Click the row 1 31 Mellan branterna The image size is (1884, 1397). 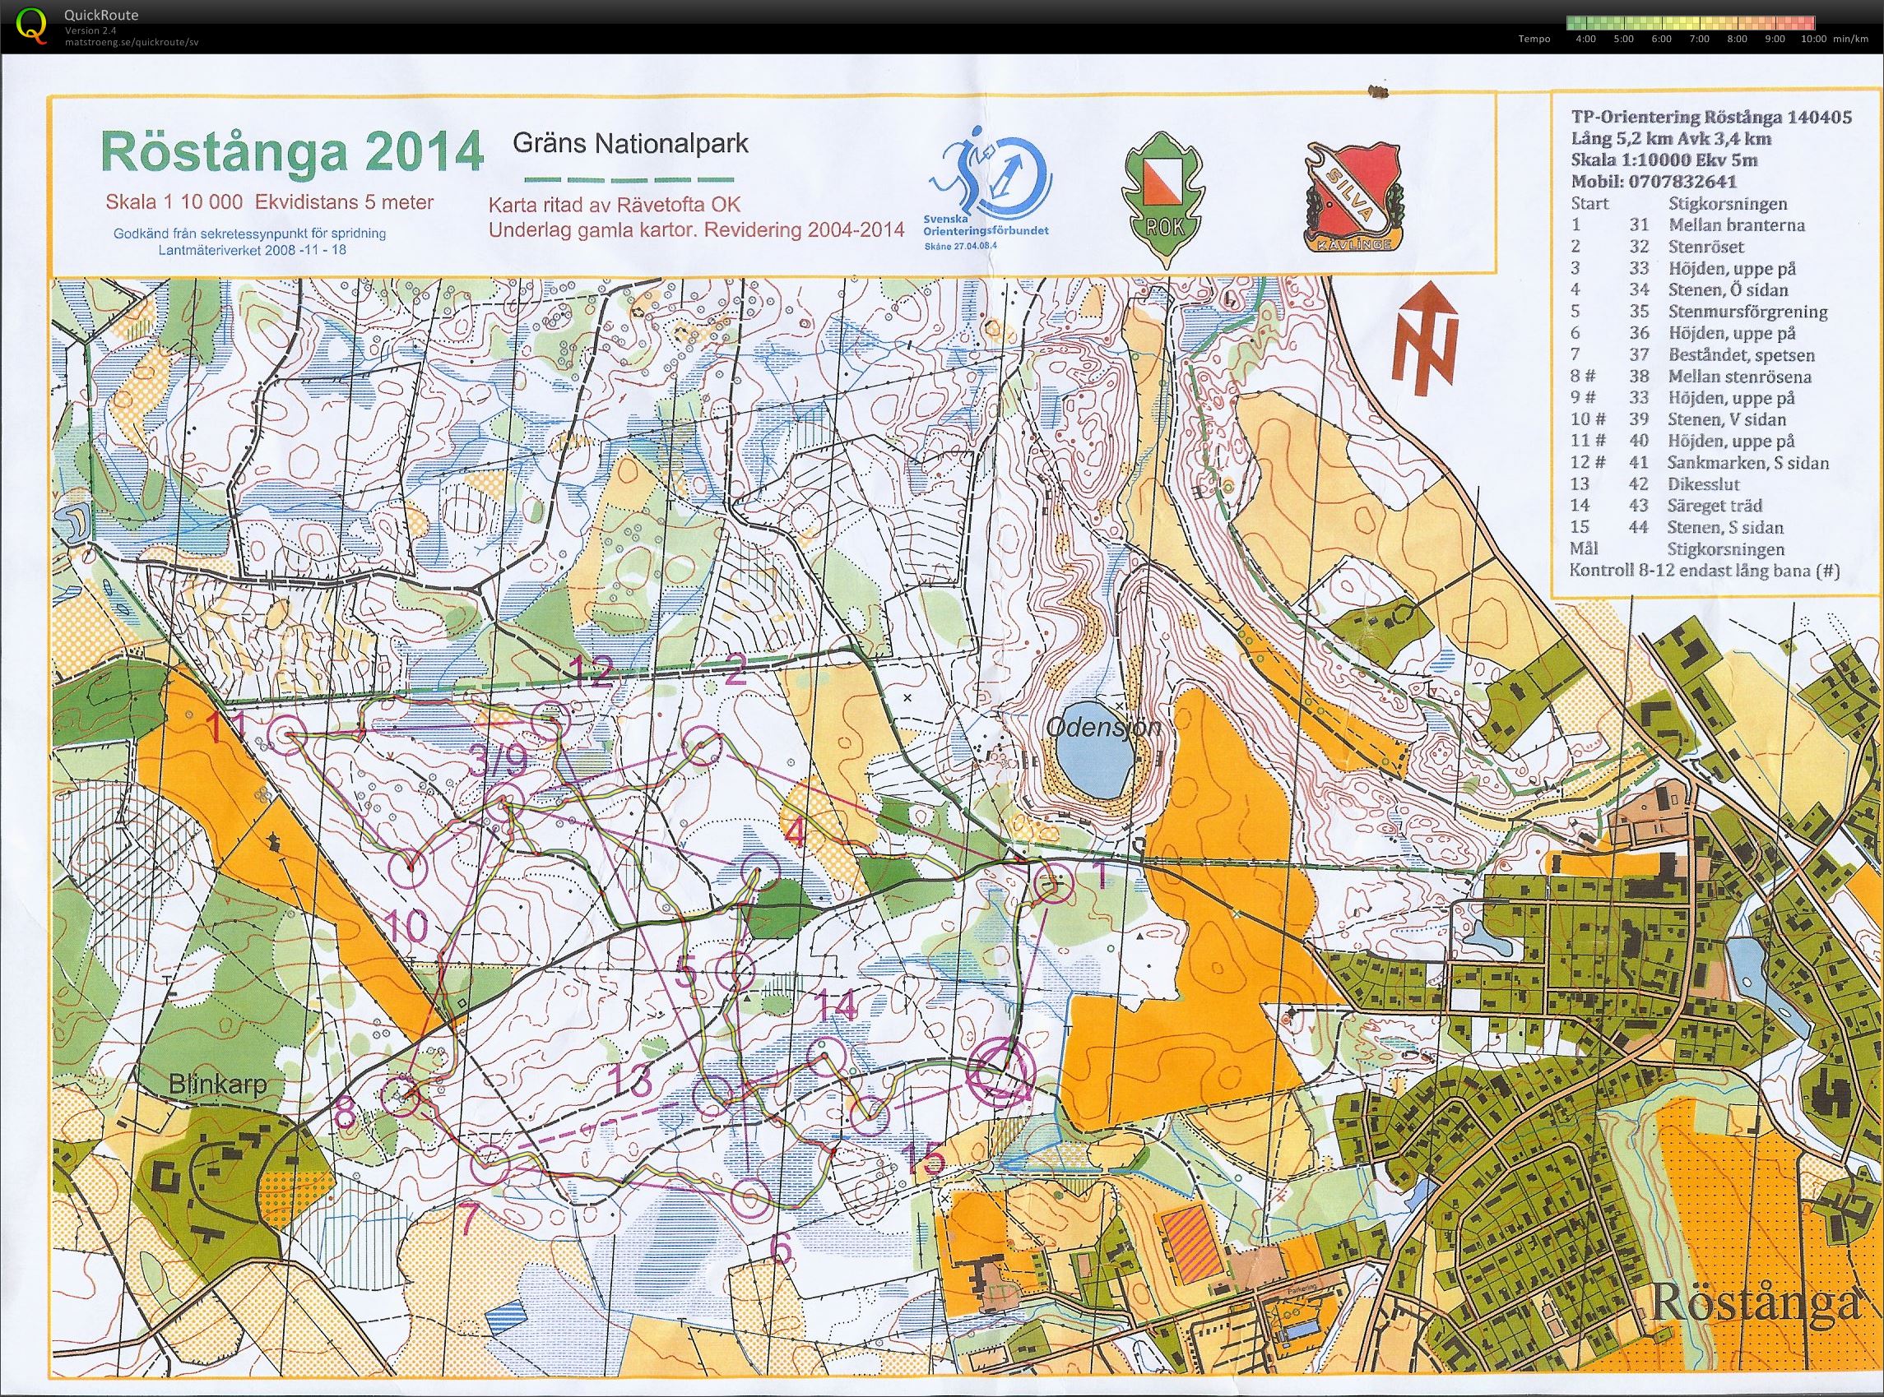point(1687,225)
